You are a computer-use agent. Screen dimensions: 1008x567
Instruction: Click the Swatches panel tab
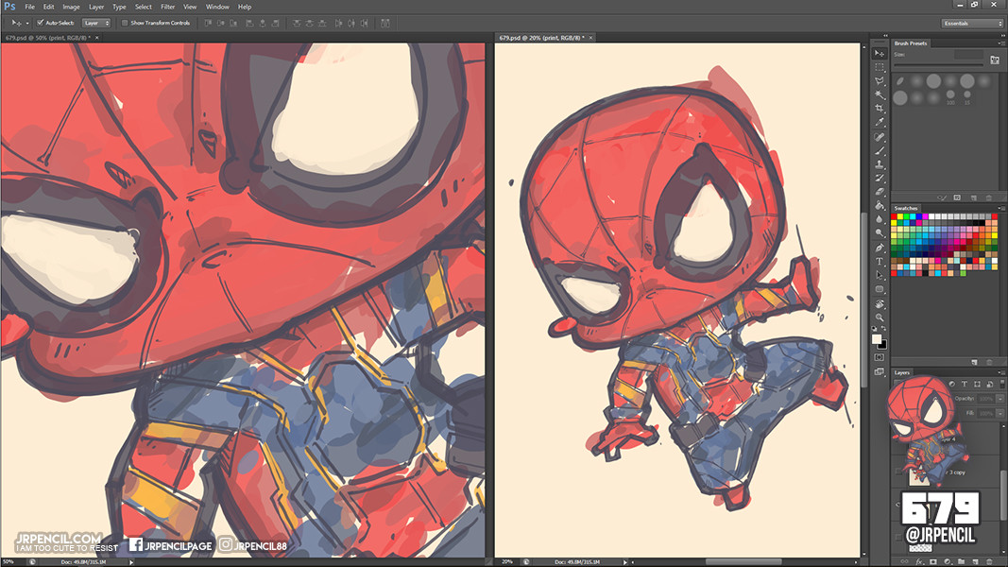click(906, 208)
